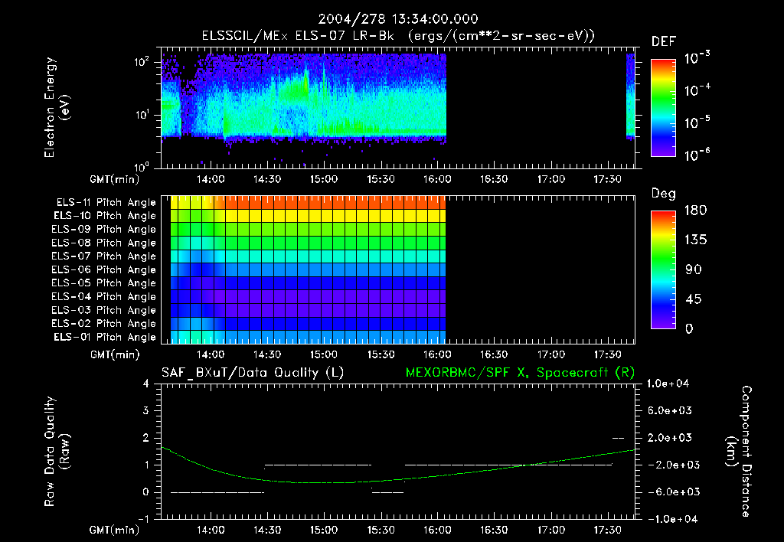Screen dimensions: 784x542
Task: Click the SAF_BXuT/Data Quality (L) legend text
Action: 253,373
